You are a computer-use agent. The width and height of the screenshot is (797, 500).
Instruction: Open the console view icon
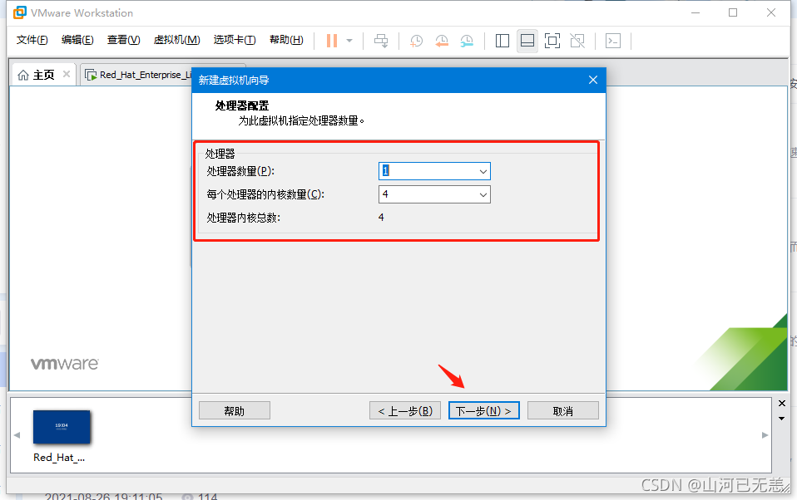[613, 41]
